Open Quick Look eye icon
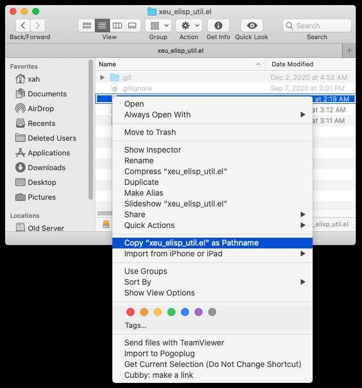Image resolution: width=362 pixels, height=388 pixels. pos(251,26)
